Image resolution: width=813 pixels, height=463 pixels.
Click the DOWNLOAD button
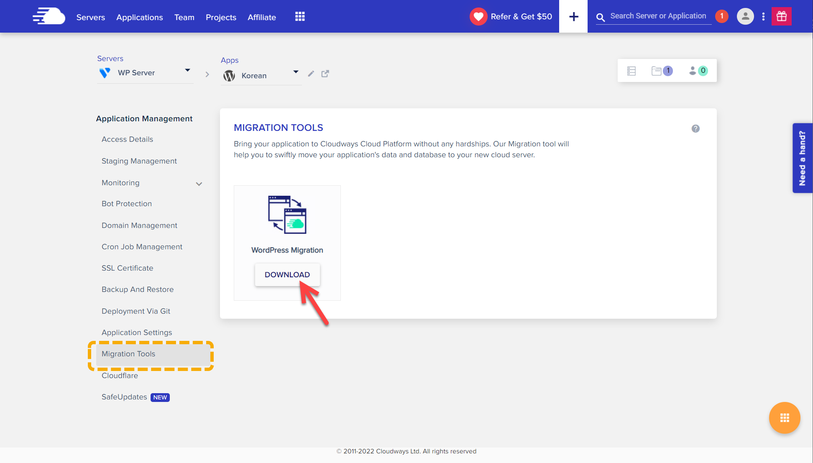pos(287,275)
